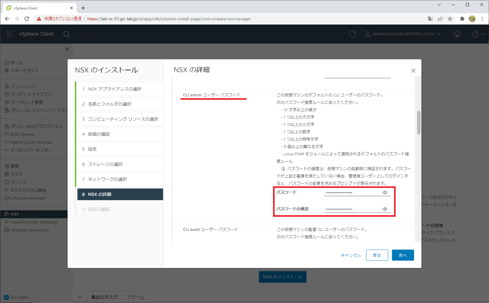Expand the bottom tasks panel chevron
Viewport: 489px width, 303px height.
(x=80, y=297)
